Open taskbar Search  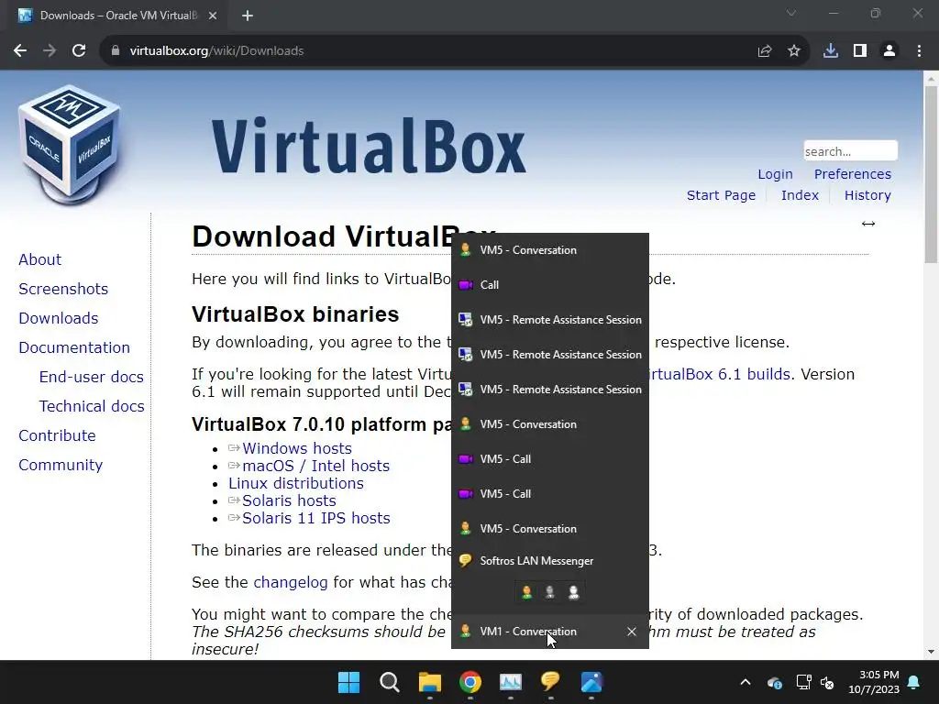pyautogui.click(x=389, y=682)
